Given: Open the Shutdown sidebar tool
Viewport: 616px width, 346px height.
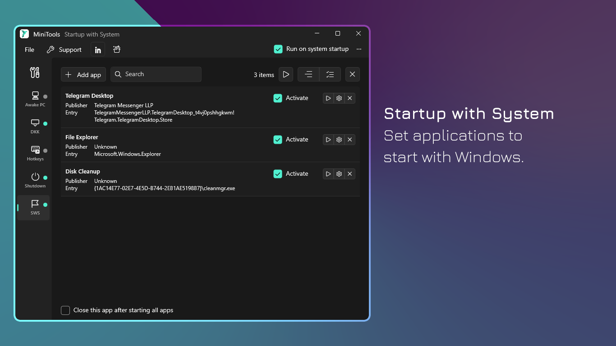Looking at the screenshot, I should (35, 180).
